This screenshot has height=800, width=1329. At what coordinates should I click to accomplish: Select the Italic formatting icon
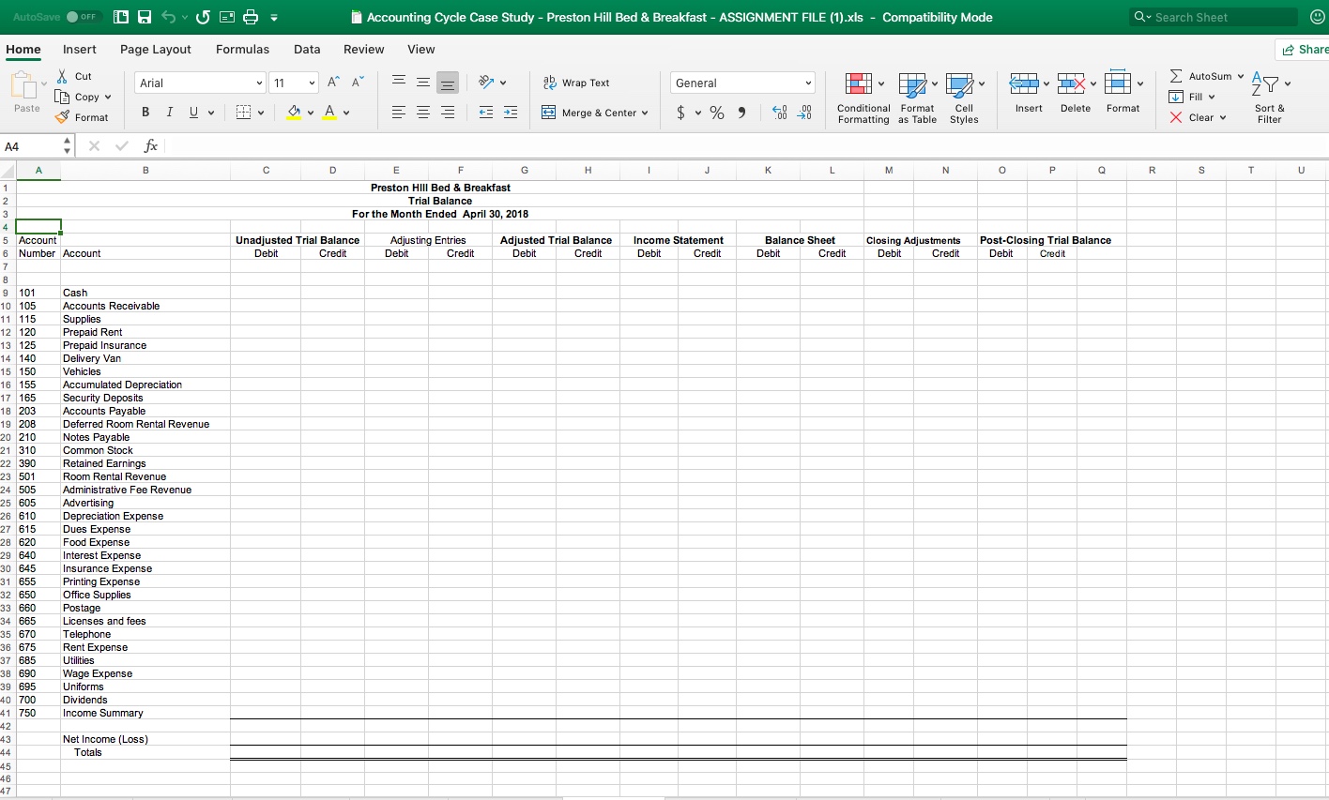[171, 112]
